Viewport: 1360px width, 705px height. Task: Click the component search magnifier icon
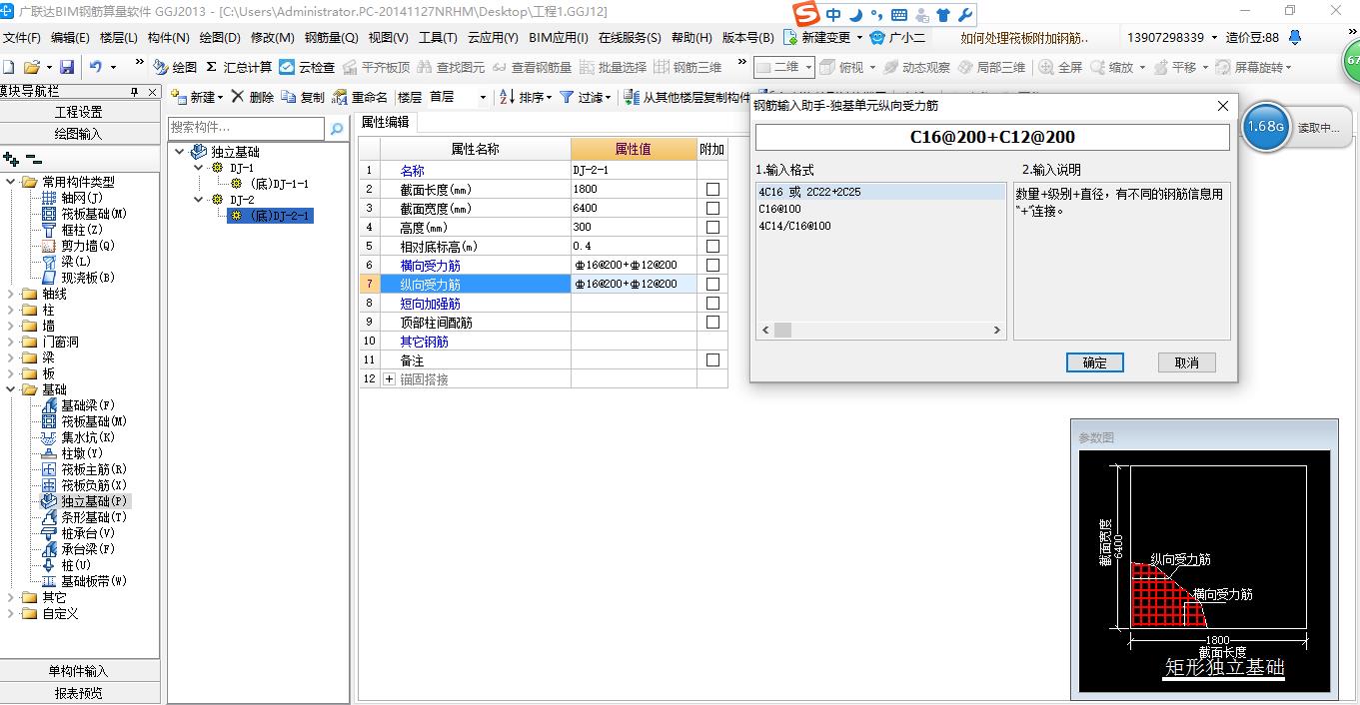(x=337, y=128)
